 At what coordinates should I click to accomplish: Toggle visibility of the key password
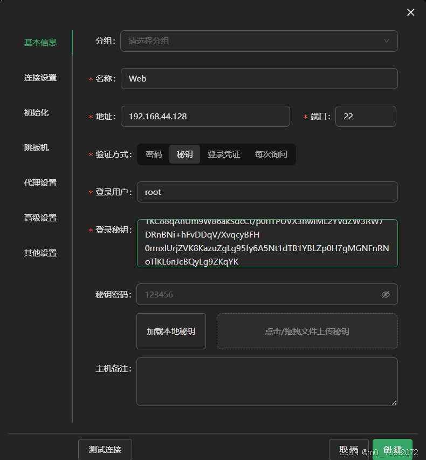pyautogui.click(x=386, y=294)
